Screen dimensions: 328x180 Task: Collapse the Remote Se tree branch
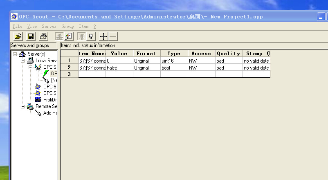tap(22, 106)
